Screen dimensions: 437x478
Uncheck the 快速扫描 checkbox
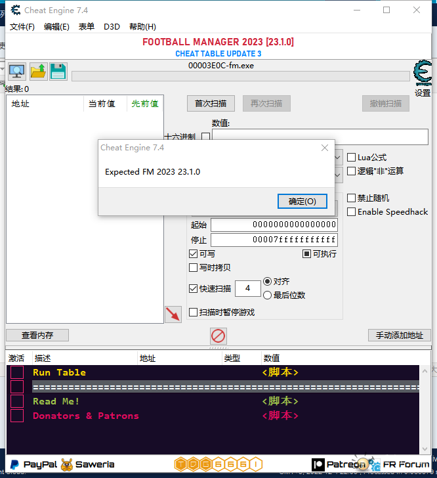point(193,289)
